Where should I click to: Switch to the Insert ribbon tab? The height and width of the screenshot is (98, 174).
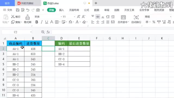[61, 10]
